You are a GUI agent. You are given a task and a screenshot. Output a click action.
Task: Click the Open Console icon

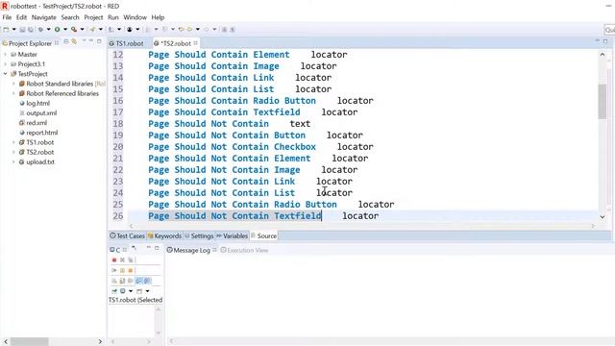point(139,291)
